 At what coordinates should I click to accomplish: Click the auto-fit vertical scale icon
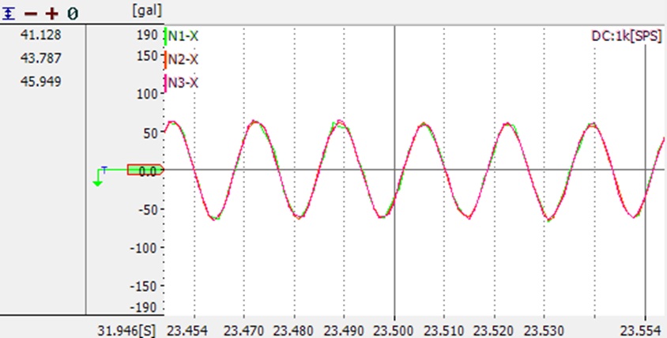coord(9,14)
